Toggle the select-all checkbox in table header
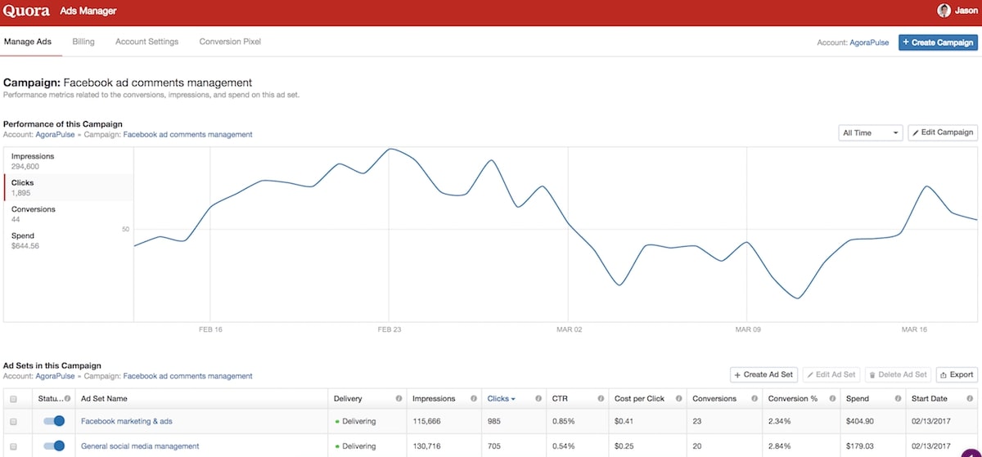The height and width of the screenshot is (457, 982). point(13,399)
